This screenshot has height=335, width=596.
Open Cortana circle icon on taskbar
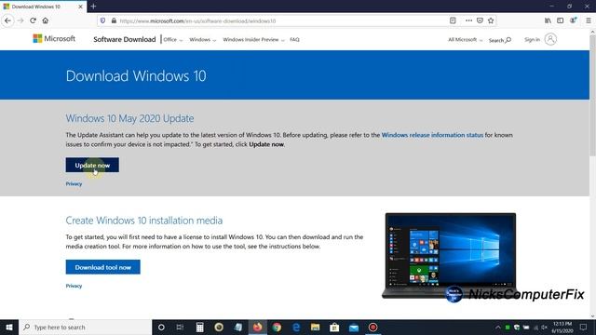click(161, 327)
